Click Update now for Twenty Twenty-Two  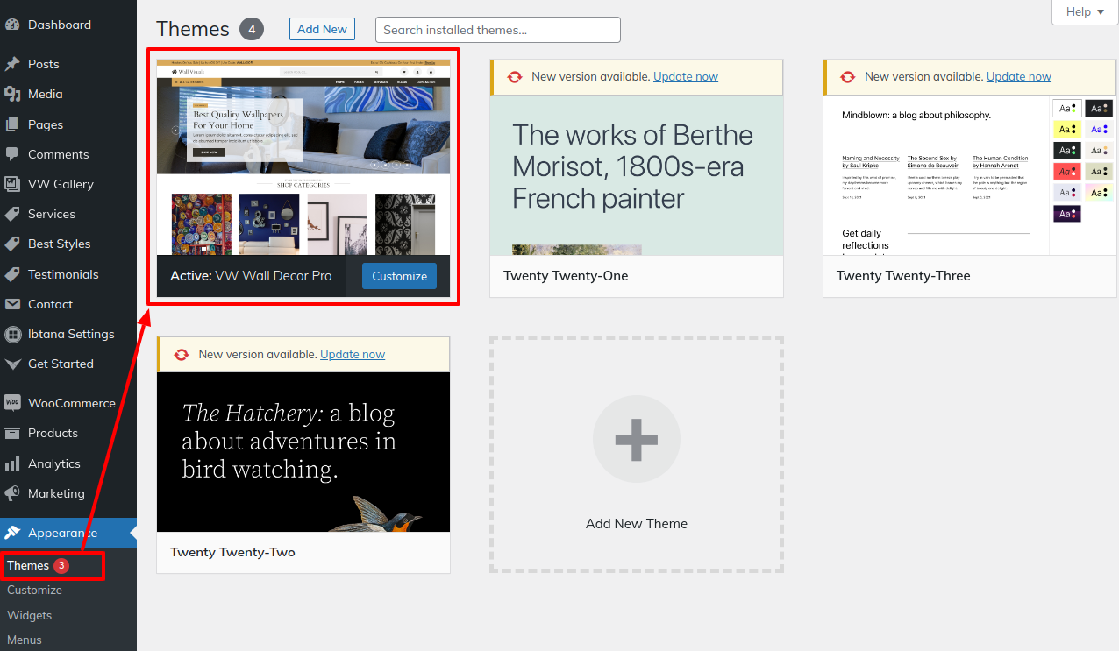pyautogui.click(x=352, y=355)
